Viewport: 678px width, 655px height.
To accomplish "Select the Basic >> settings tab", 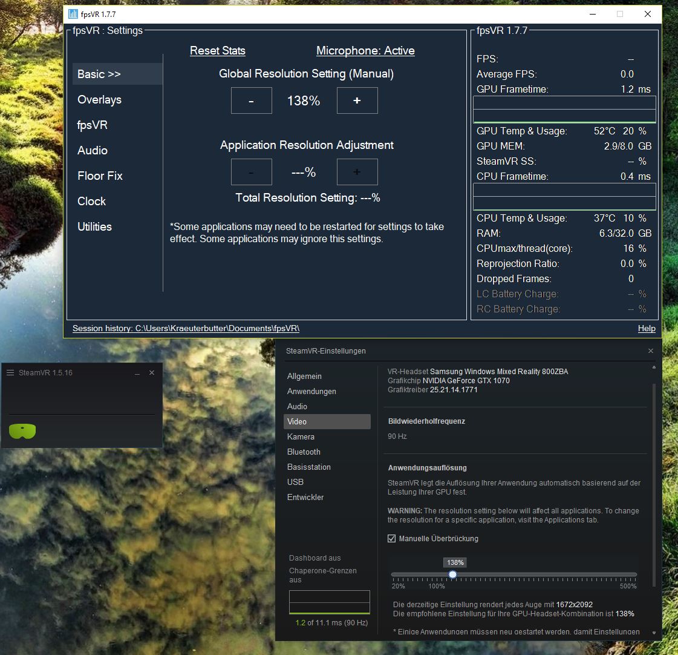I will pyautogui.click(x=117, y=74).
